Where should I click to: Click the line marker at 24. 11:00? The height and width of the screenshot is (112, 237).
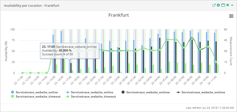pyautogui.click(x=216, y=62)
